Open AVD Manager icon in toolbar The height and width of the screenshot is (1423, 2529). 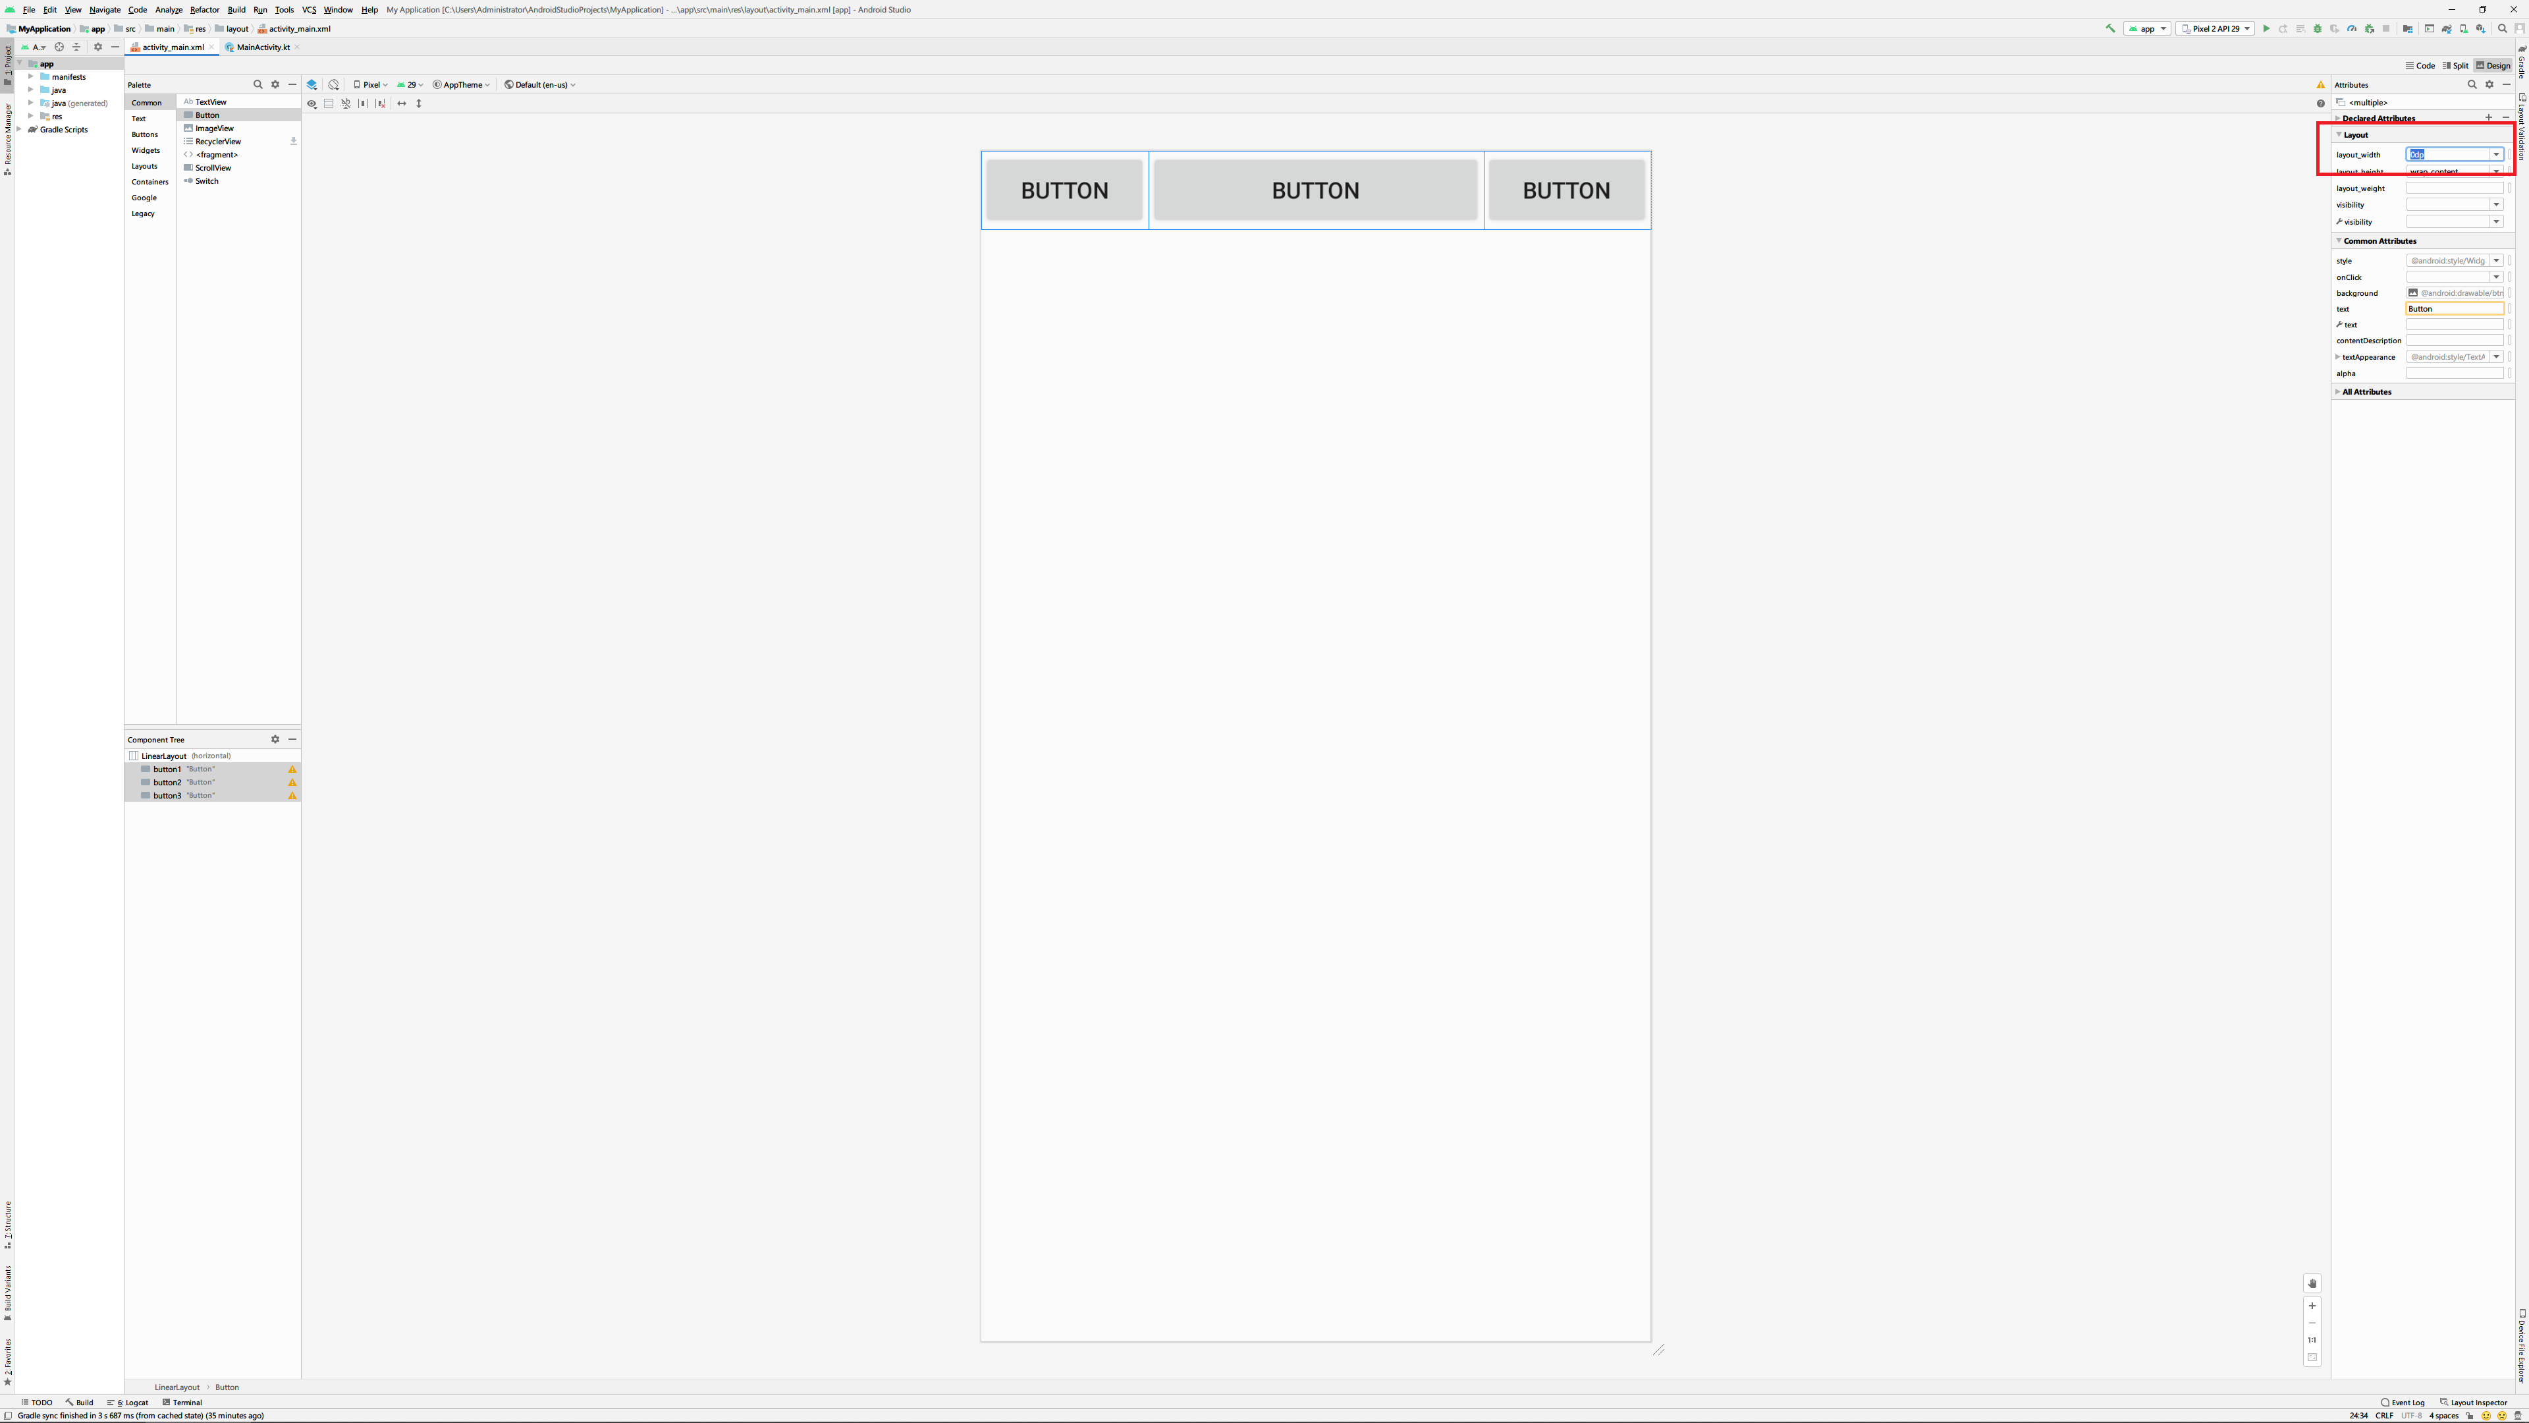pos(2464,28)
